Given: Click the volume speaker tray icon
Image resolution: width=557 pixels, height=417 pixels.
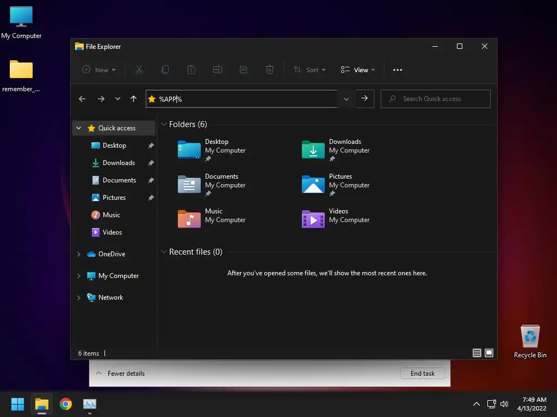Looking at the screenshot, I should tap(504, 404).
